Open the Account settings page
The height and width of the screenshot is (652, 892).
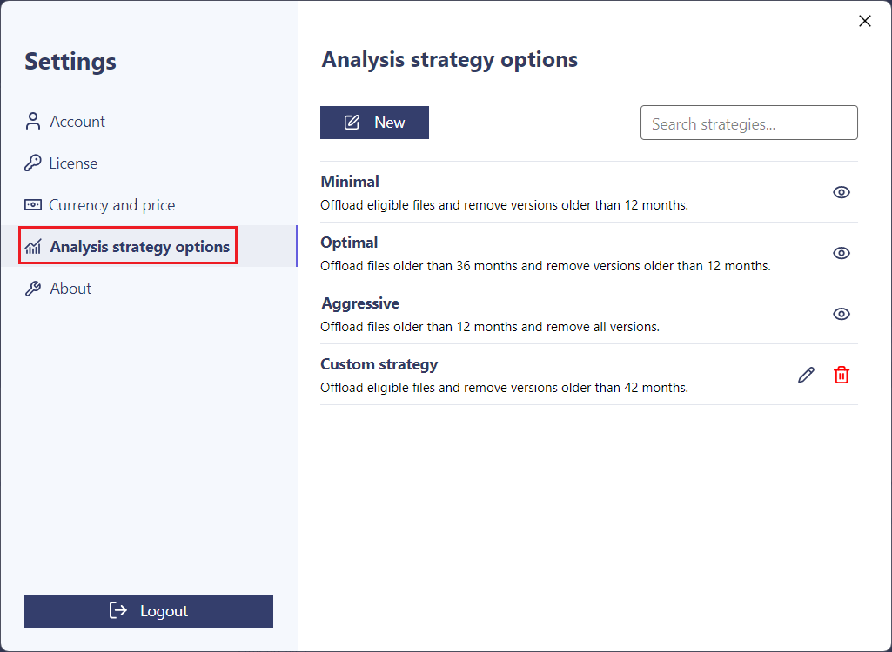point(77,122)
